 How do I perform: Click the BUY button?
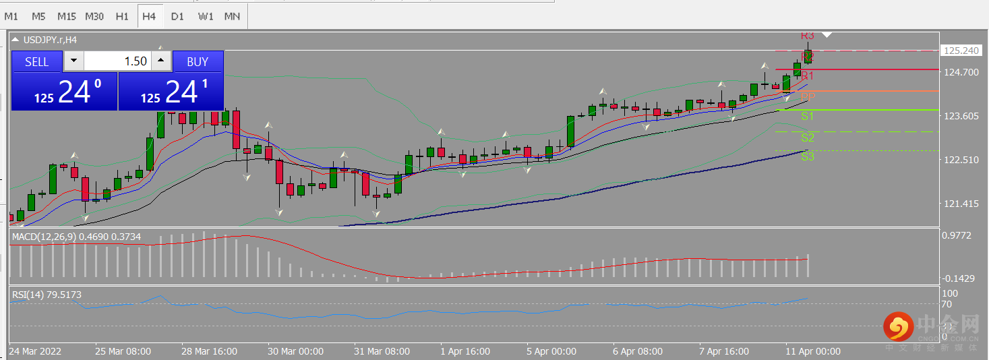click(x=198, y=61)
